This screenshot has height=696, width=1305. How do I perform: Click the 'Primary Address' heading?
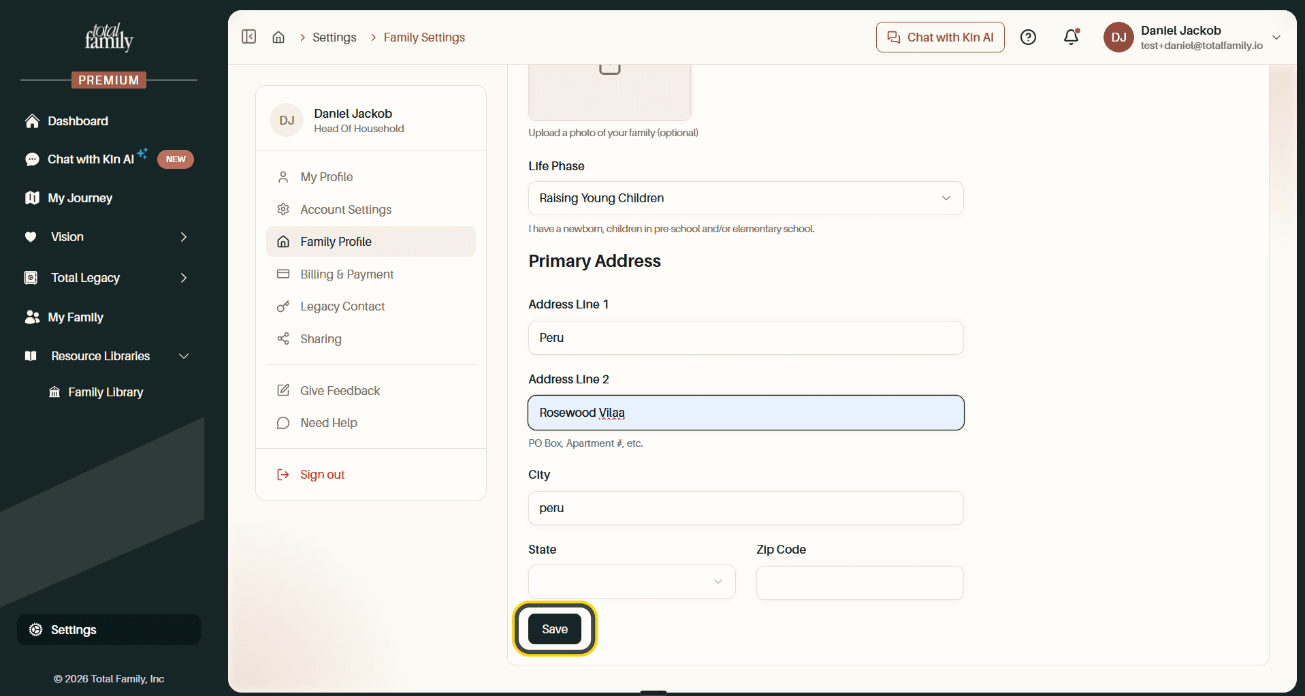click(594, 261)
